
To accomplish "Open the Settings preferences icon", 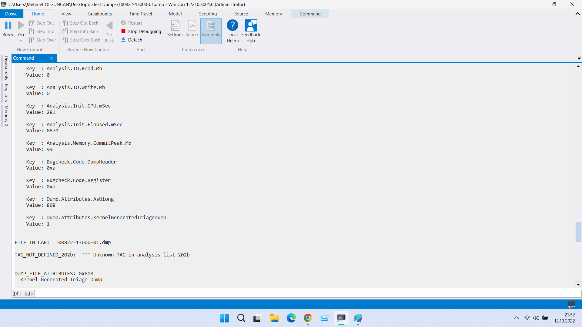I will [175, 26].
